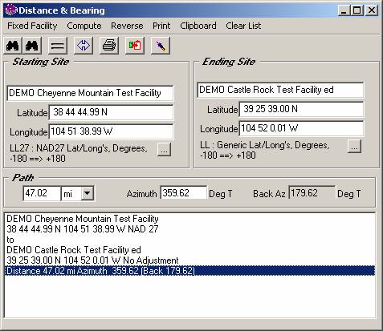Image resolution: width=383 pixels, height=331 pixels.
Task: Open the Fixed Facility menu
Action: tap(32, 26)
